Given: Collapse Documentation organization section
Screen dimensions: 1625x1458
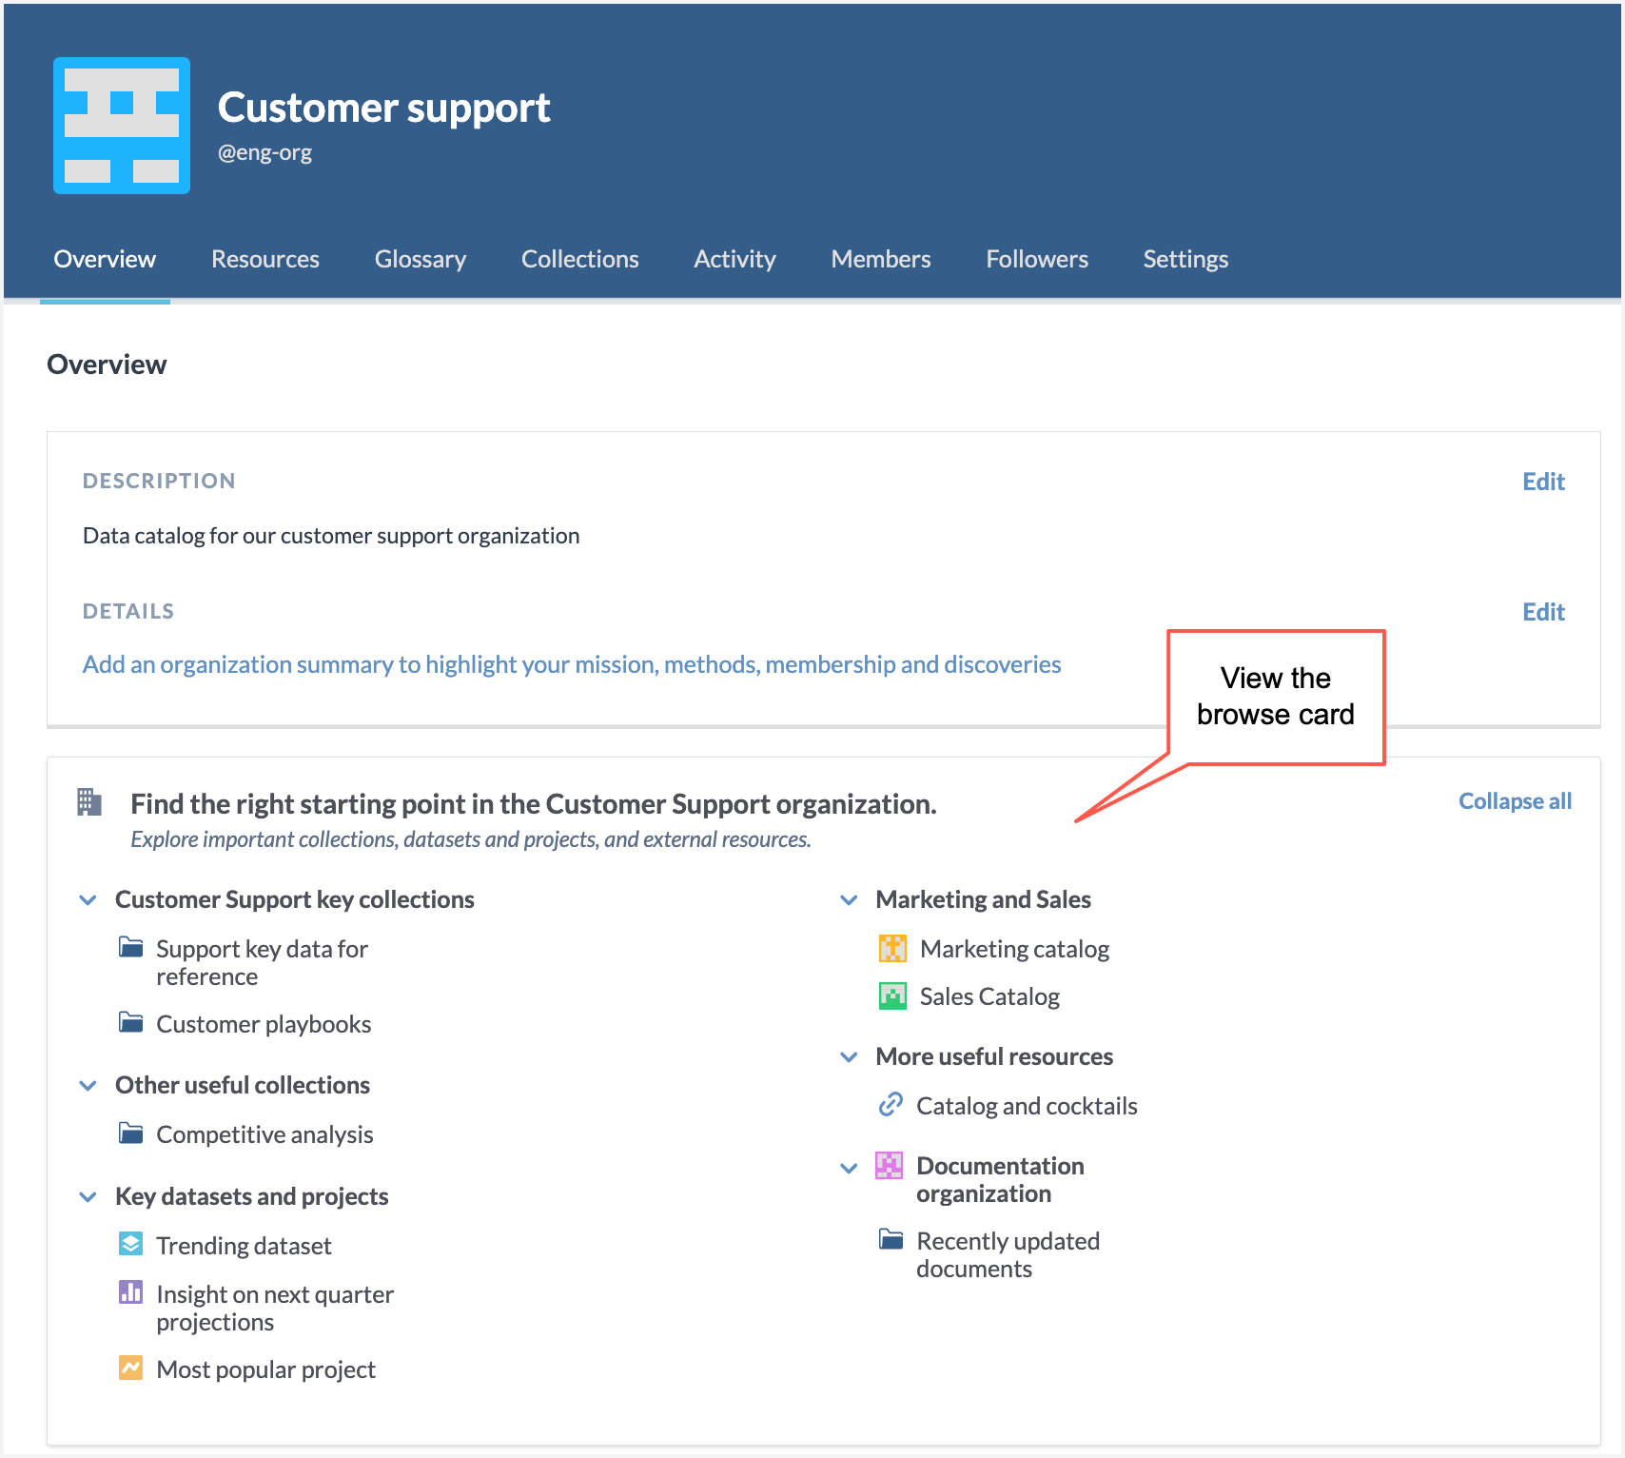Looking at the screenshot, I should point(849,1169).
